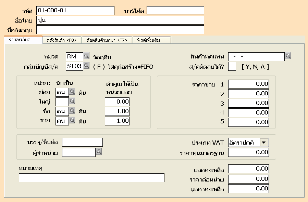Focus the หมายเหตุ remarks field
This screenshot has width=308, height=202.
point(91,178)
